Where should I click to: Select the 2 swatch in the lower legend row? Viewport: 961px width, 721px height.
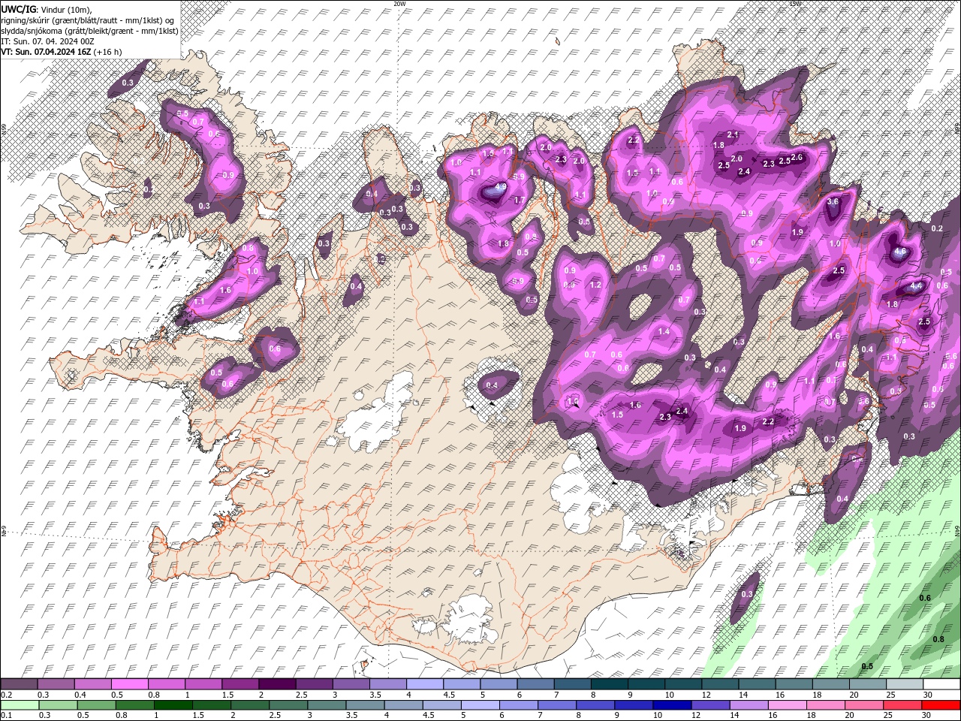click(x=250, y=704)
